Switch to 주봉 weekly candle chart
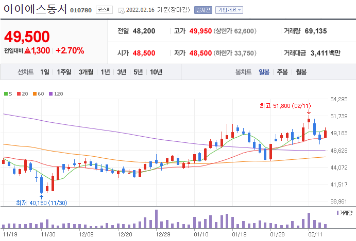The height and width of the screenshot is (241, 356). pyautogui.click(x=282, y=72)
